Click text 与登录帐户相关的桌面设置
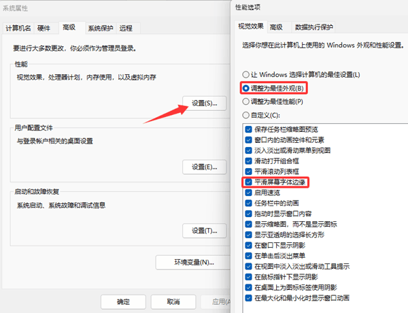 tap(55, 141)
